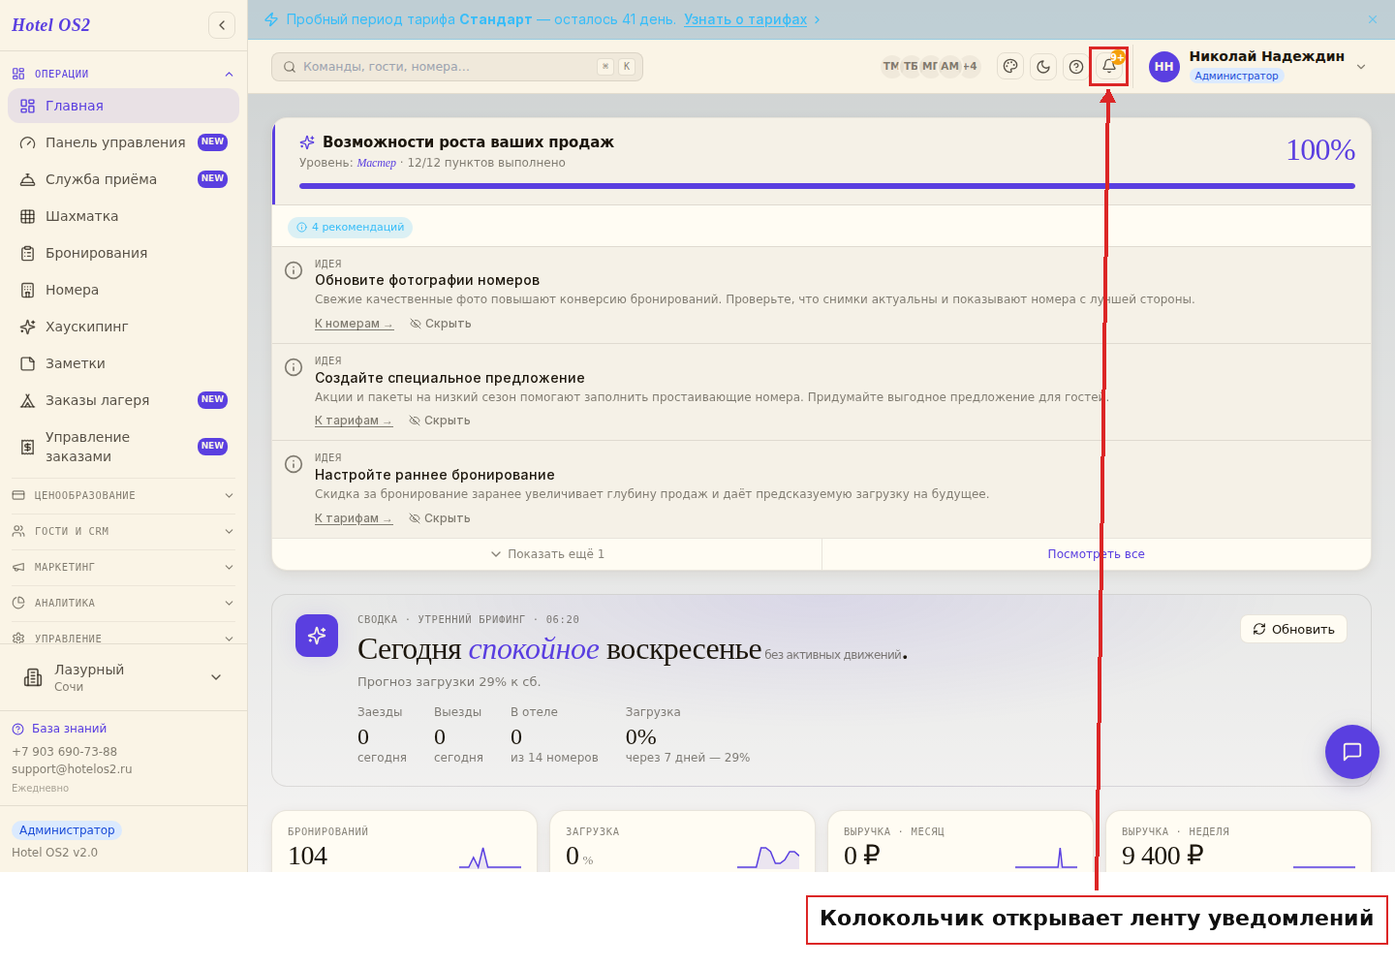Focus the Команды, гости, номера search field

coord(457,67)
